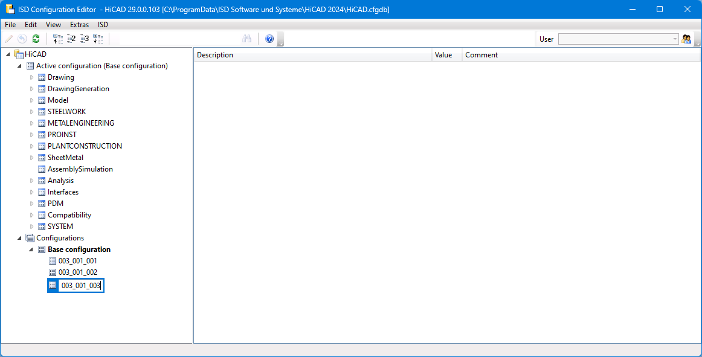Collapse Active configuration node

coord(19,66)
